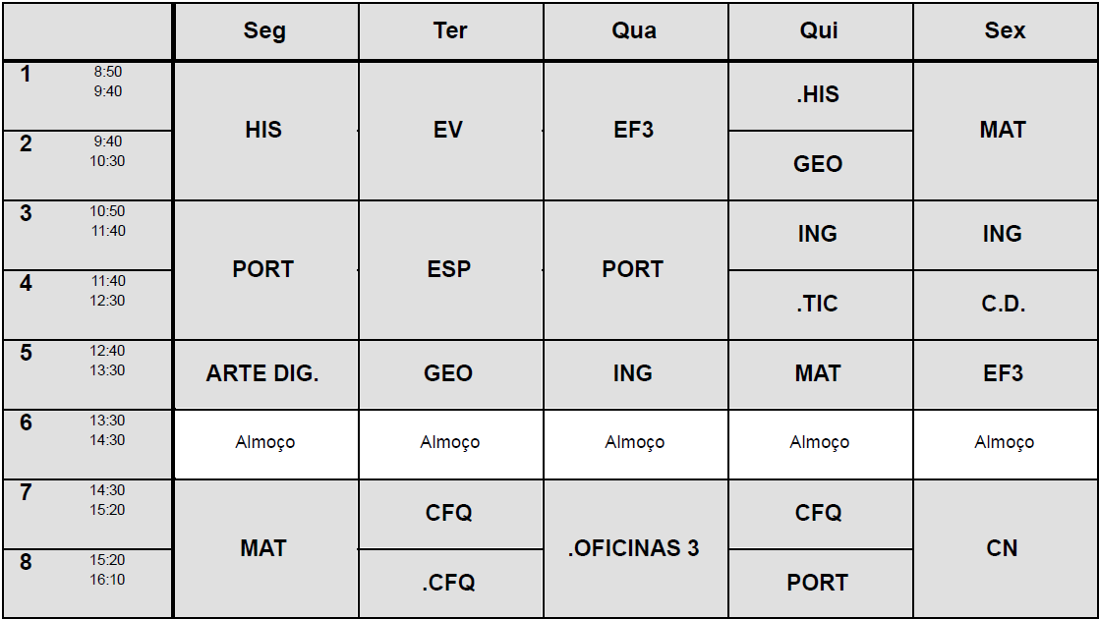Click Friday's MAT class cell
Viewport: 1099px width, 619px height.
[x=1004, y=130]
